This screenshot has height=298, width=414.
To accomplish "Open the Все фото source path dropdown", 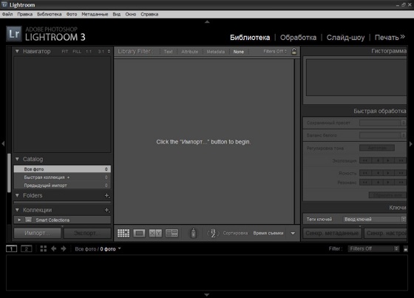I will 98,249.
